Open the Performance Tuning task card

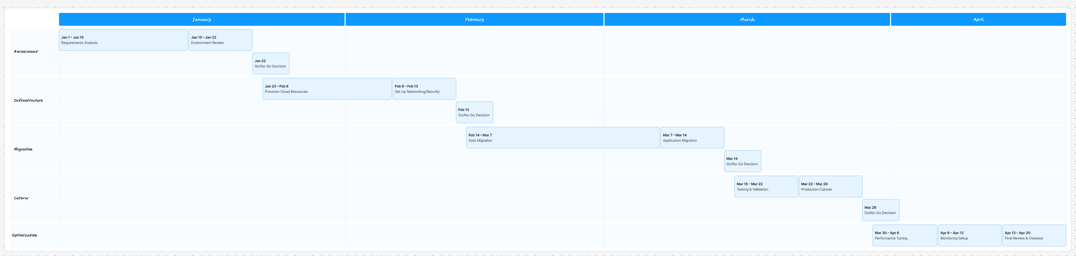click(x=905, y=235)
